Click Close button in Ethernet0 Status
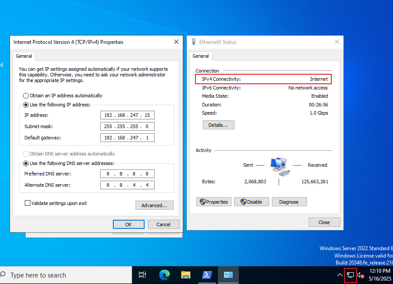 pyautogui.click(x=324, y=222)
